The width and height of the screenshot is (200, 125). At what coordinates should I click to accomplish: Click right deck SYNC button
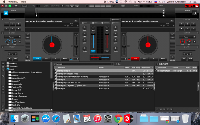(x=163, y=59)
